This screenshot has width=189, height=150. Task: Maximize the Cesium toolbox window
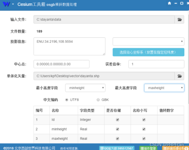click(182, 3)
